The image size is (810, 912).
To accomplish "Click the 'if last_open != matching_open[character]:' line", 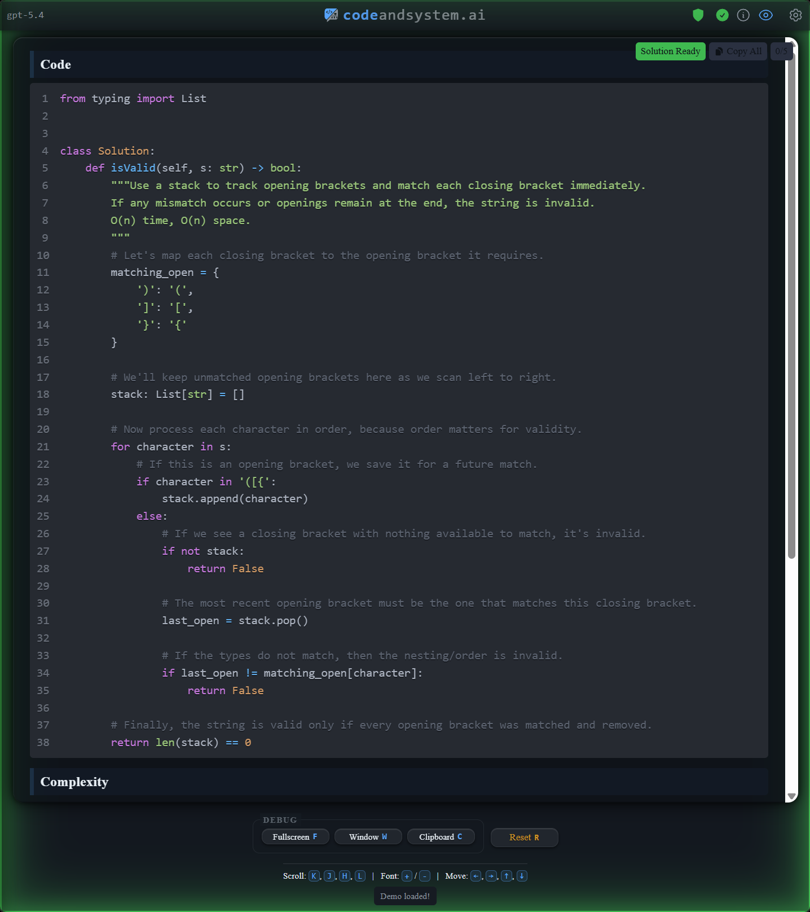I will tap(292, 673).
